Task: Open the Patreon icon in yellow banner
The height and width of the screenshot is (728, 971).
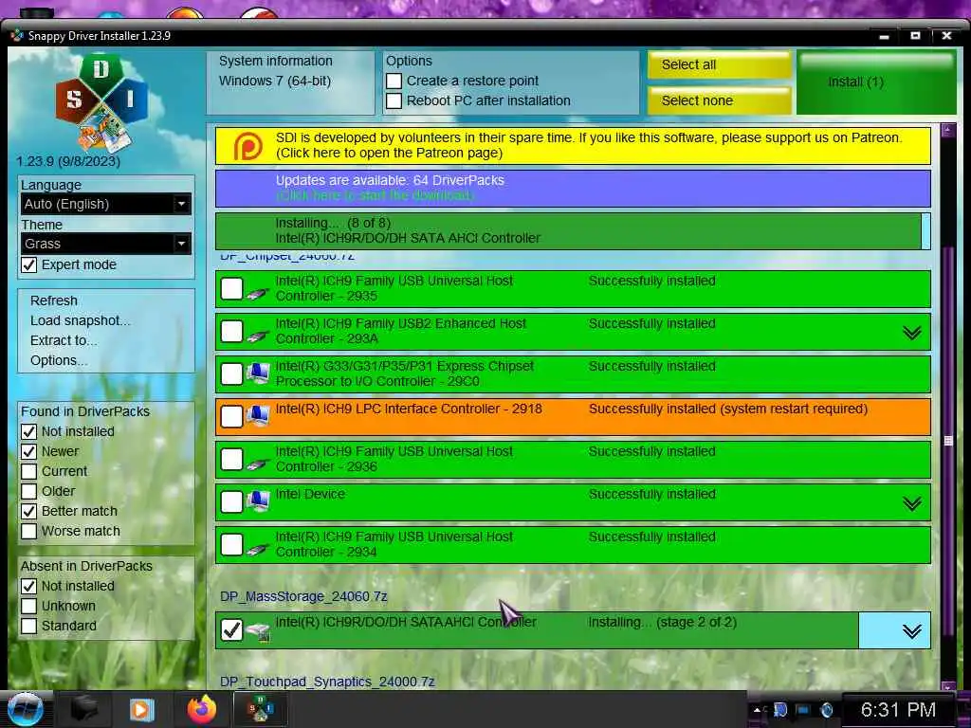Action: tap(247, 146)
